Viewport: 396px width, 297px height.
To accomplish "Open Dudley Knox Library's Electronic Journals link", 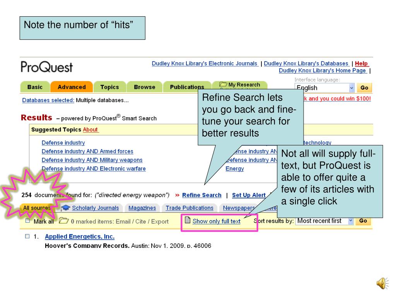I will [205, 63].
